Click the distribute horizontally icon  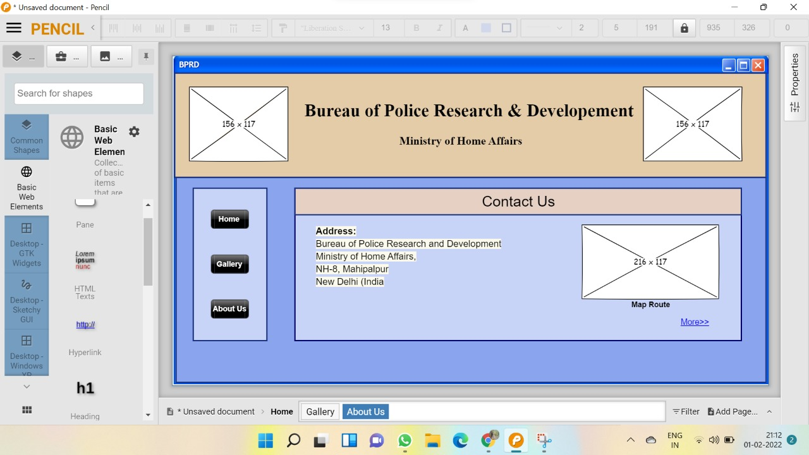pyautogui.click(x=233, y=28)
